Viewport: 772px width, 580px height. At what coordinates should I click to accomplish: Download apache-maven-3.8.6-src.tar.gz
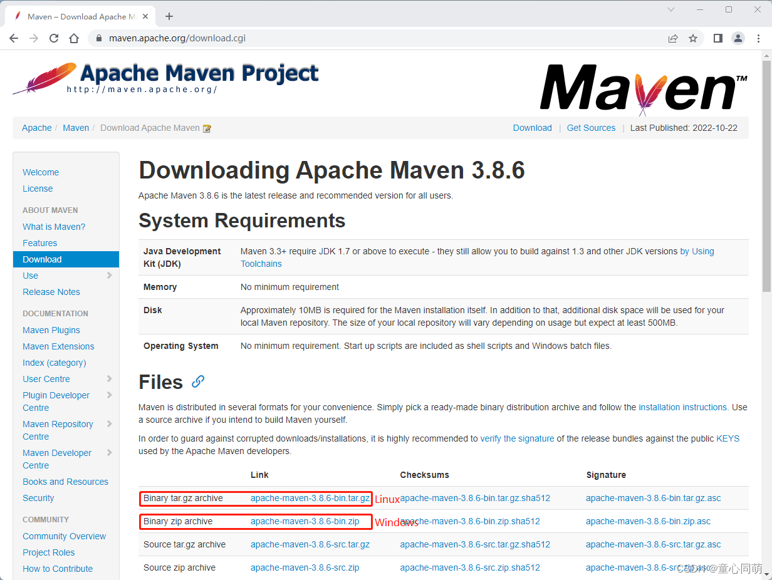point(310,544)
